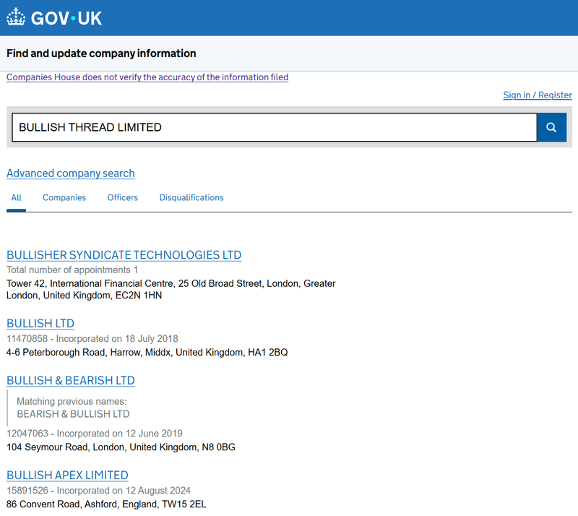Click previous name 'BEARISH & BULLISH LTD'
This screenshot has width=578, height=516.
[73, 414]
